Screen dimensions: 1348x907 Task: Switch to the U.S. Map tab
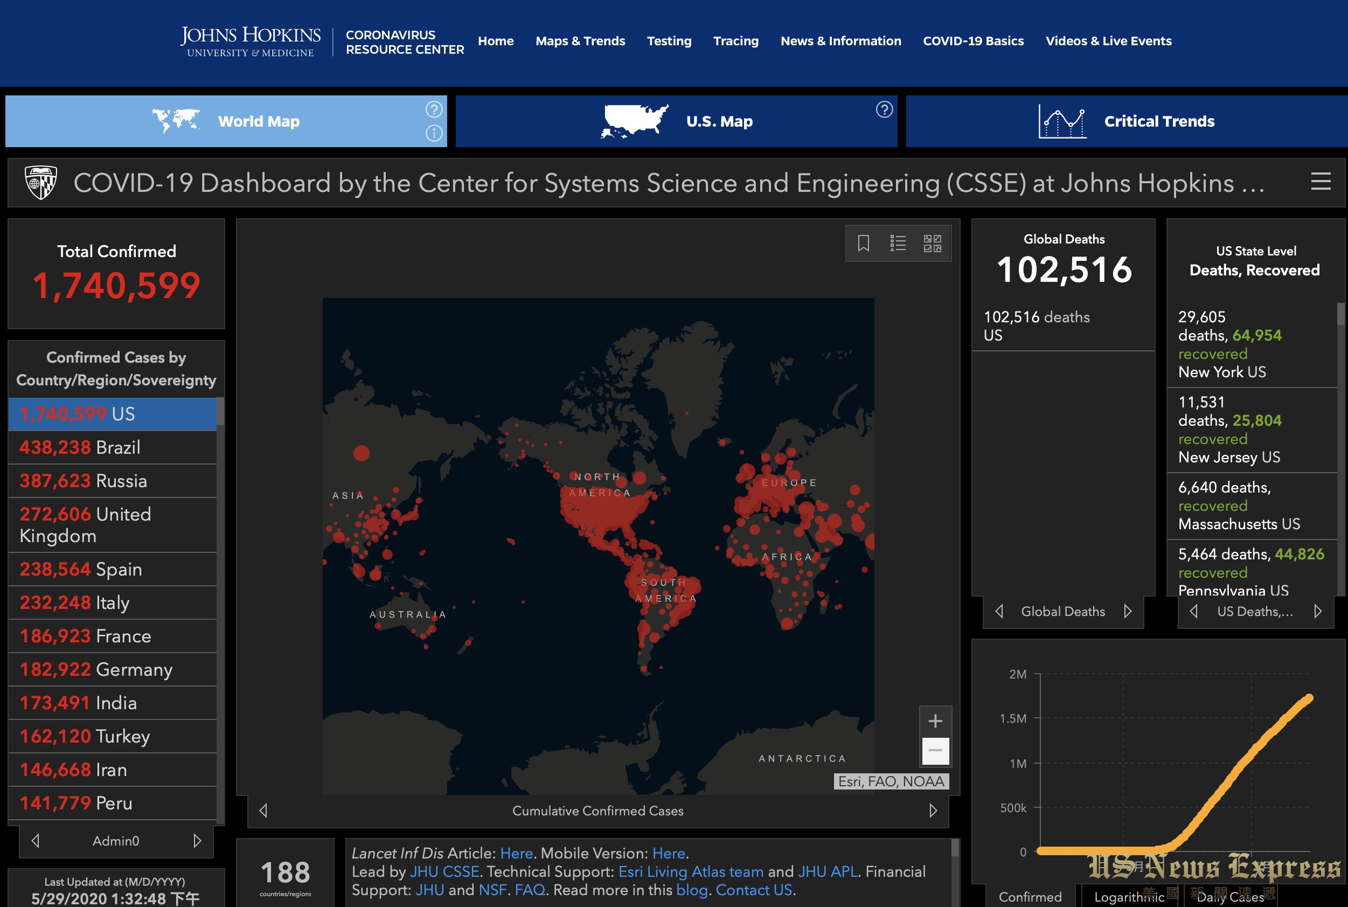pos(676,121)
